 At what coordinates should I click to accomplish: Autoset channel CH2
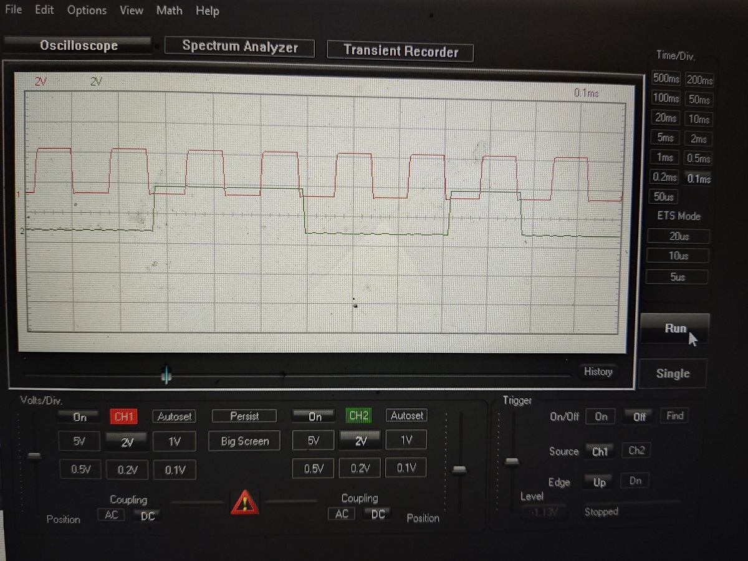(x=407, y=415)
